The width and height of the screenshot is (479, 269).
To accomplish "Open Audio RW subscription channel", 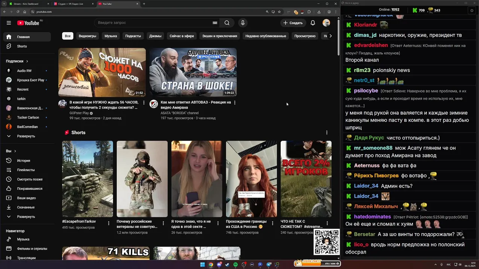I will [27, 71].
